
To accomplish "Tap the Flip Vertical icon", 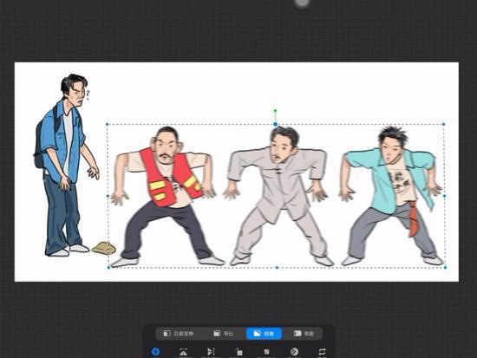I will click(x=211, y=352).
